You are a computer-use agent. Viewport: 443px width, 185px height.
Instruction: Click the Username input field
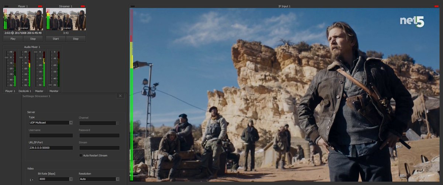pos(51,135)
